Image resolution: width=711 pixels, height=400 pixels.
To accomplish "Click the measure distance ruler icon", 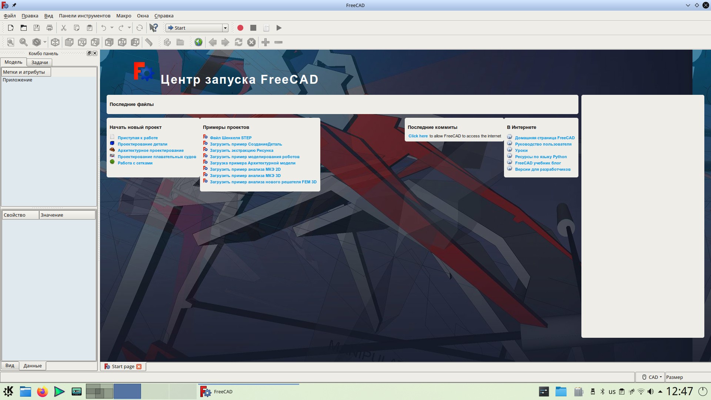I will point(149,42).
